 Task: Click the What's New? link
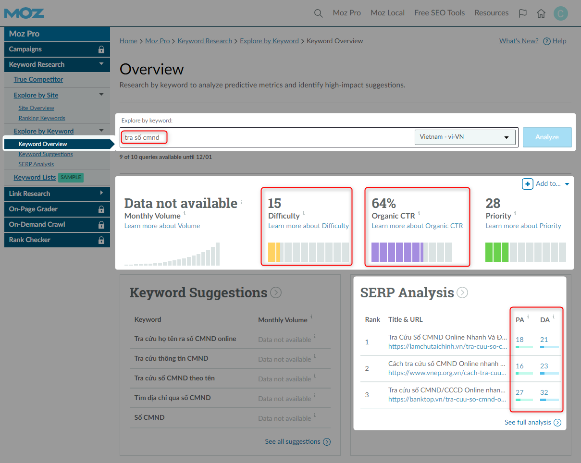pyautogui.click(x=519, y=41)
